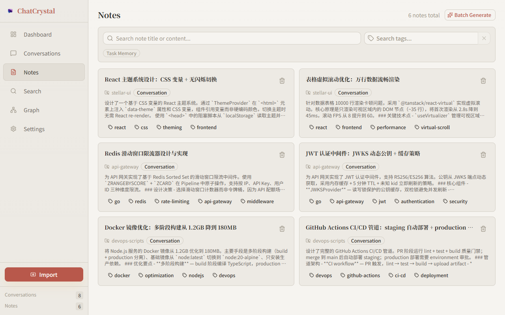Click the ci-cd tag
The image size is (505, 315).
pyautogui.click(x=397, y=275)
